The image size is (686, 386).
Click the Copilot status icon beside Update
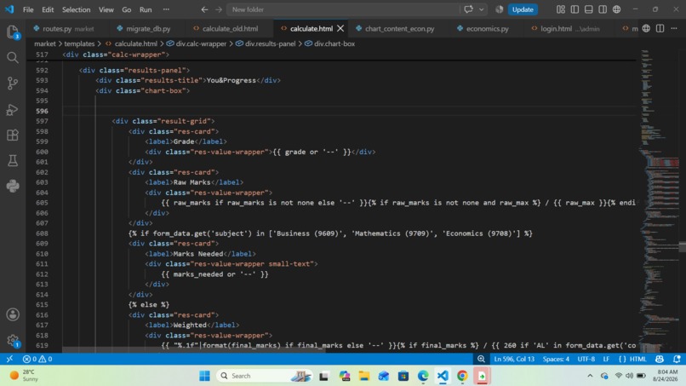[x=500, y=9]
